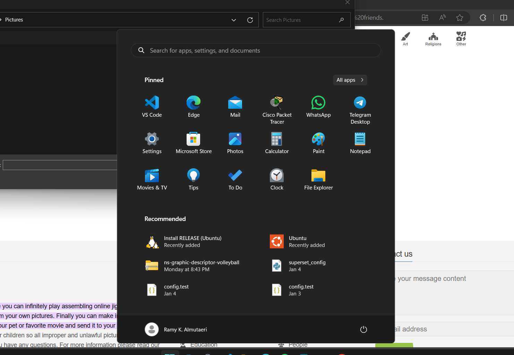The height and width of the screenshot is (355, 514).
Task: Expand the address bar history dropdown
Action: click(234, 20)
